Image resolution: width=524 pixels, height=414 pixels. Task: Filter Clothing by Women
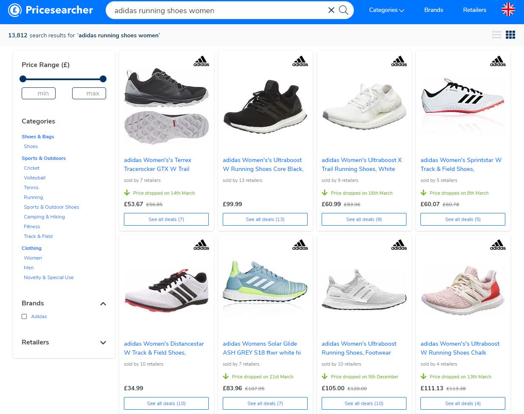tap(33, 258)
